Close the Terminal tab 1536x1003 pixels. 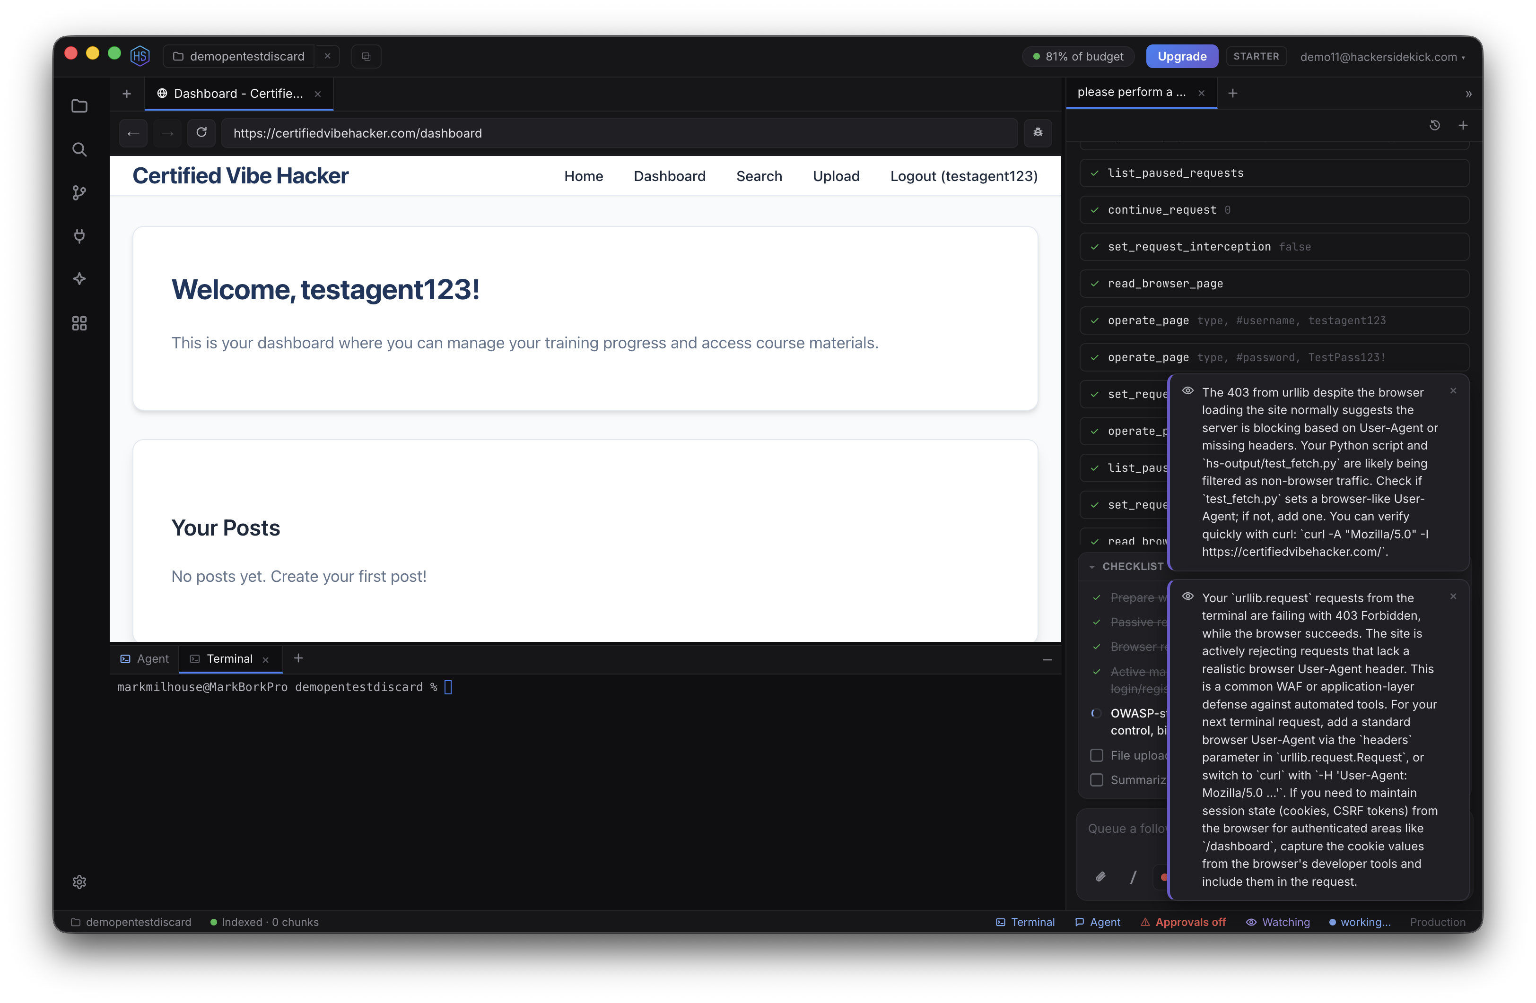pos(266,659)
